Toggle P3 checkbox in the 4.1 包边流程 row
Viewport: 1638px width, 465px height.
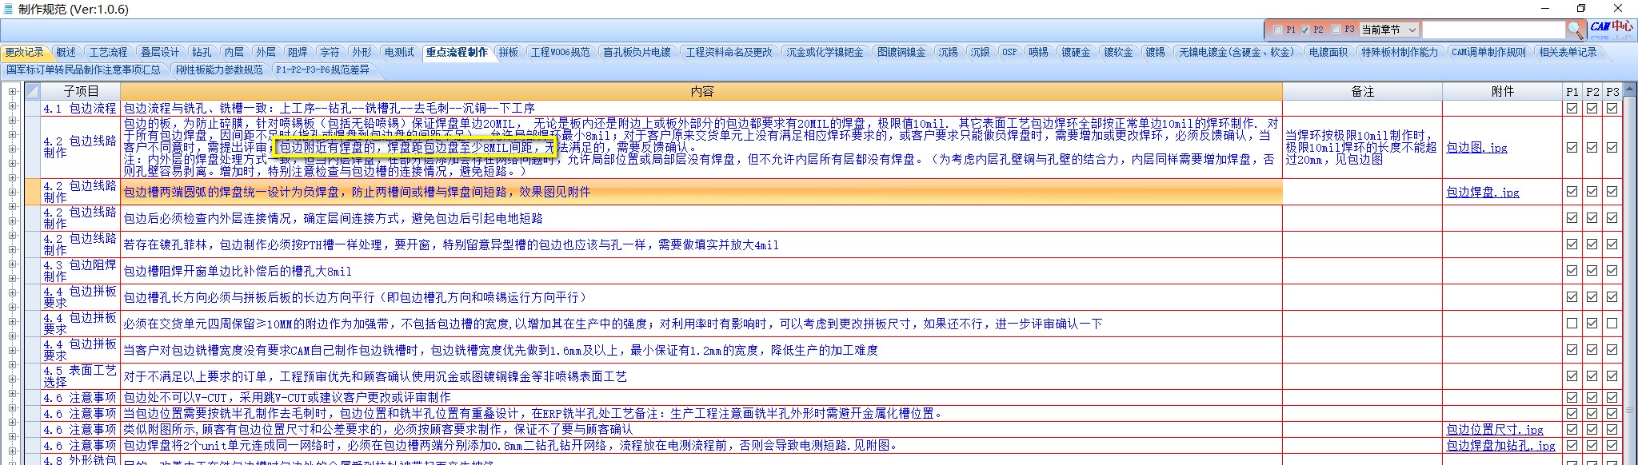click(x=1612, y=108)
